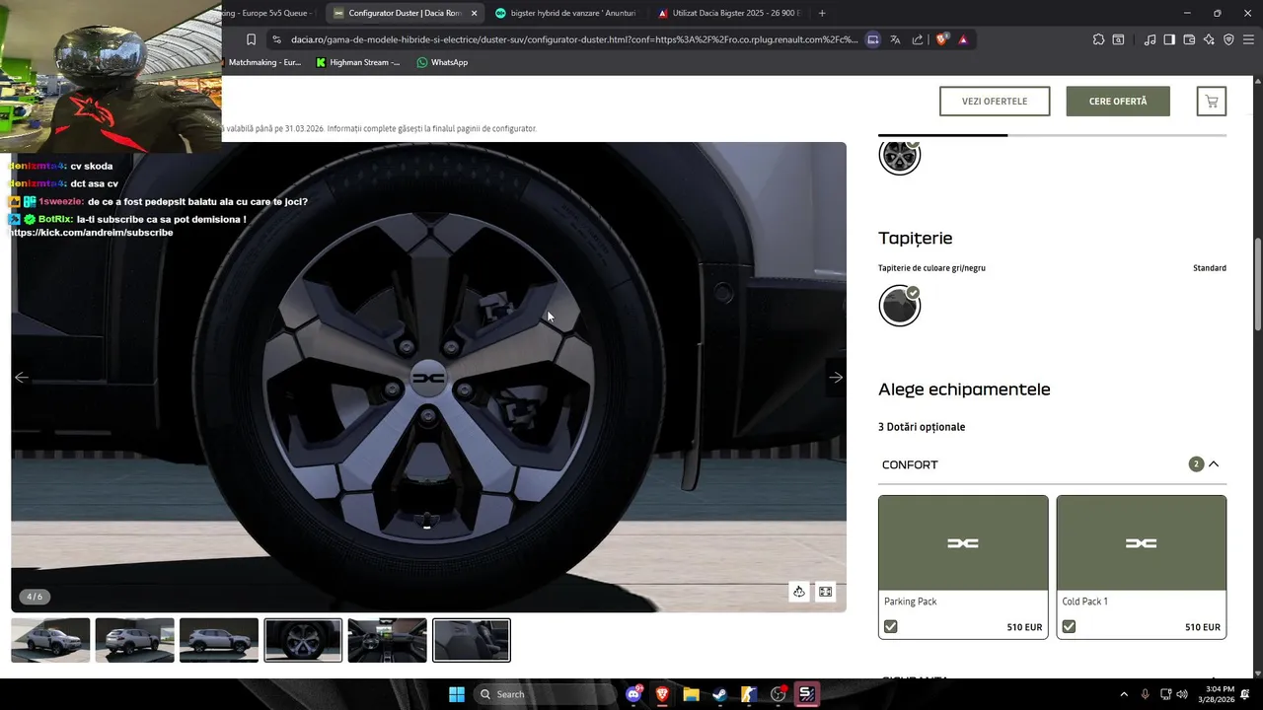Click the taskbar Search box
This screenshot has width=1263, height=710.
544,694
